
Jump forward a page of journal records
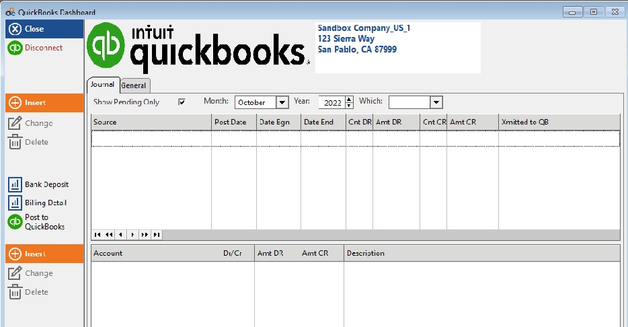pos(145,235)
